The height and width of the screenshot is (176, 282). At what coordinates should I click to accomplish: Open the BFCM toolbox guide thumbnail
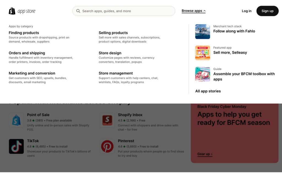click(202, 74)
